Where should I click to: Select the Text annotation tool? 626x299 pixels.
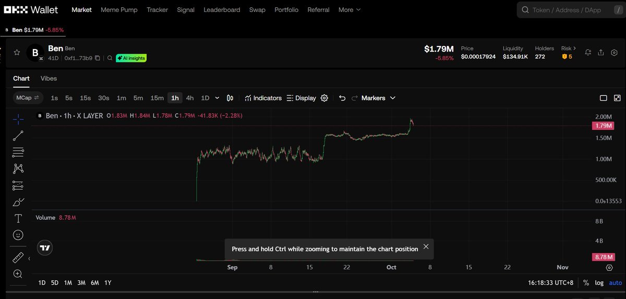(18, 218)
